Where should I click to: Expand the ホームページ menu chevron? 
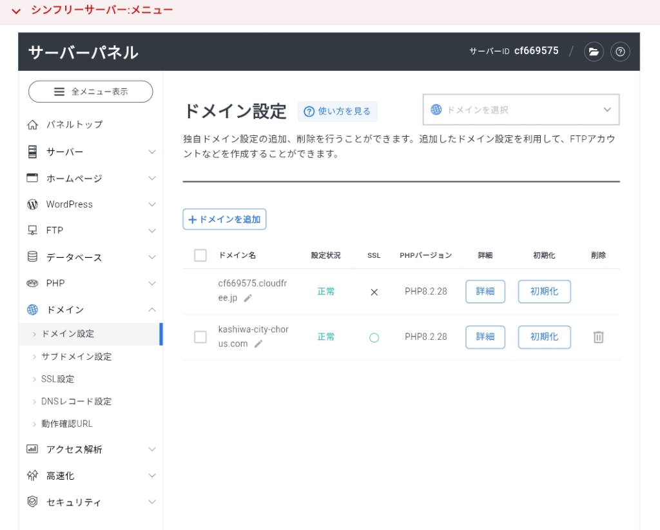[x=152, y=178]
